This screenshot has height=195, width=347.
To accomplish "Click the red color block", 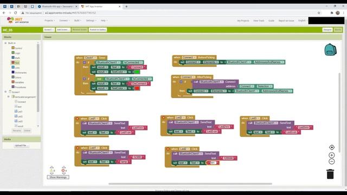I will click(x=137, y=88).
